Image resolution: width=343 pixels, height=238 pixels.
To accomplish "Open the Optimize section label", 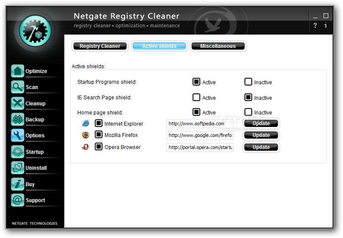I will pyautogui.click(x=36, y=71).
